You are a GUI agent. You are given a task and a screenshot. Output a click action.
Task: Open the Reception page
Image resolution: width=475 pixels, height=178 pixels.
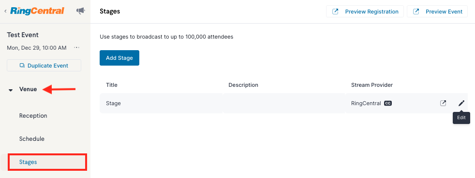pos(33,116)
